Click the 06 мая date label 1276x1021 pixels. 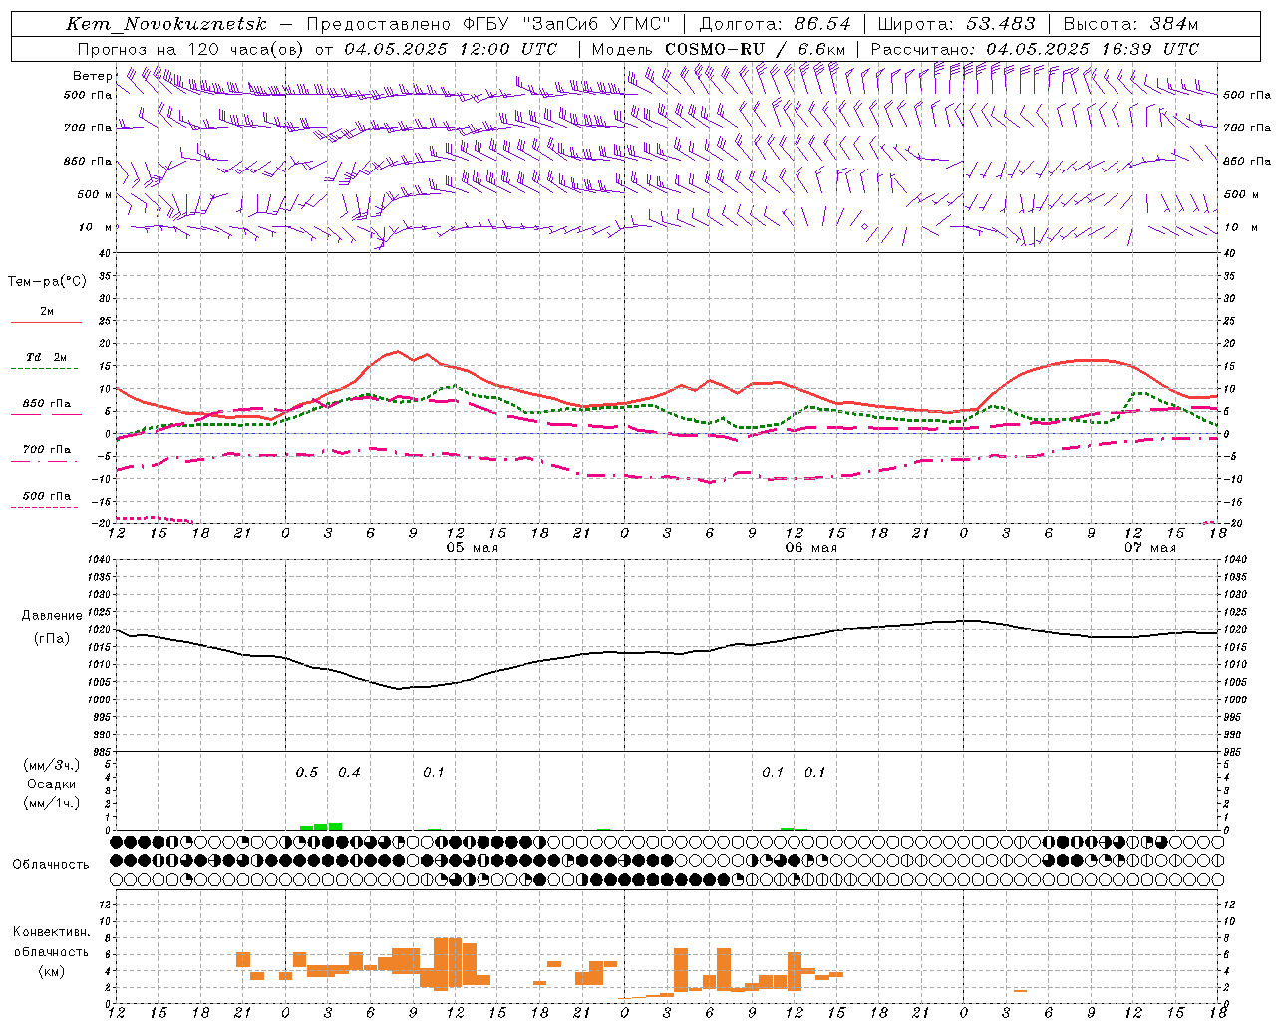[x=810, y=548]
